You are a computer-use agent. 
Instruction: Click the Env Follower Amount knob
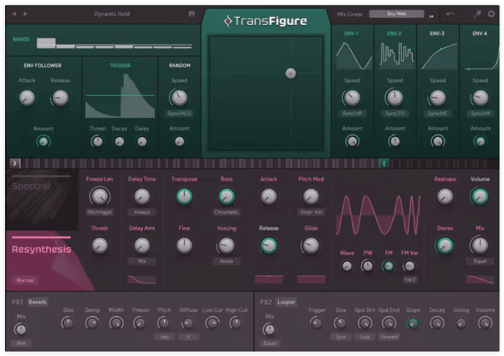point(43,142)
